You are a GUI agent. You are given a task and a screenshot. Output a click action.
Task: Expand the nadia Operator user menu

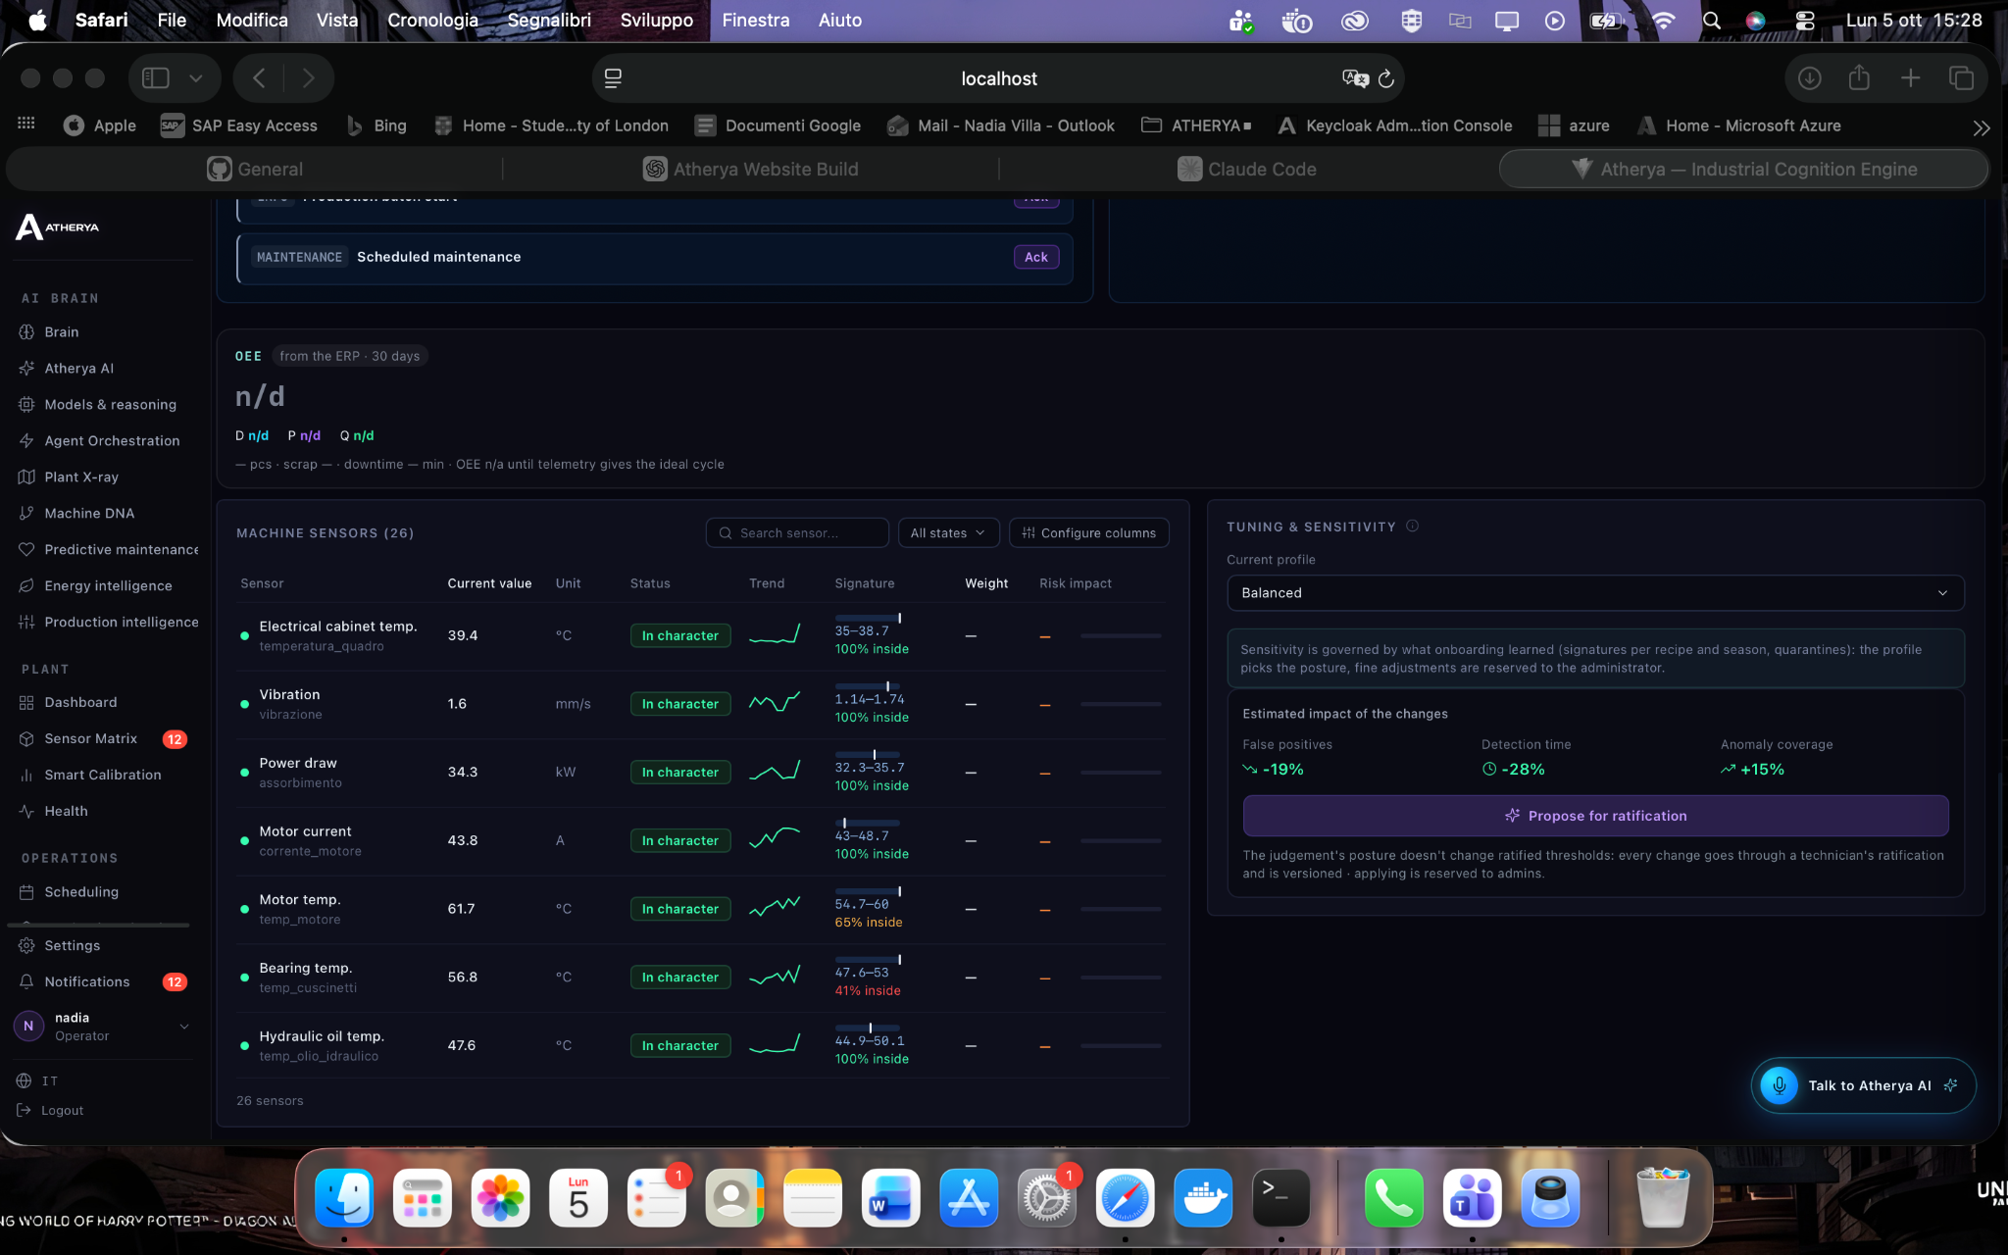coord(102,1026)
